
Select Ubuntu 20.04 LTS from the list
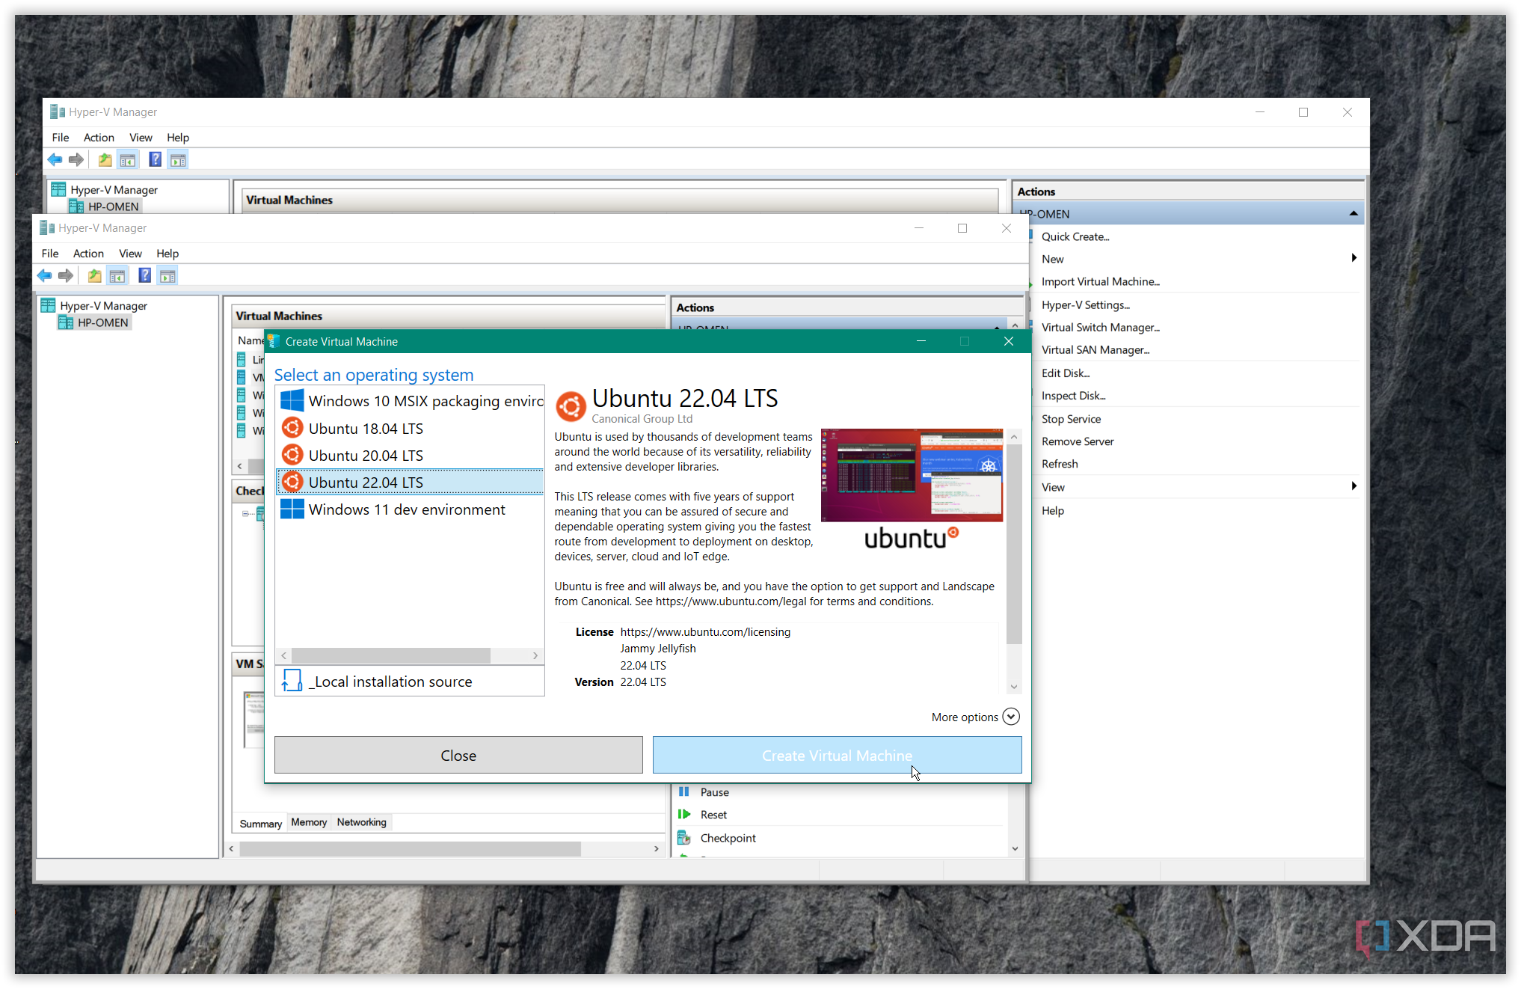point(410,456)
